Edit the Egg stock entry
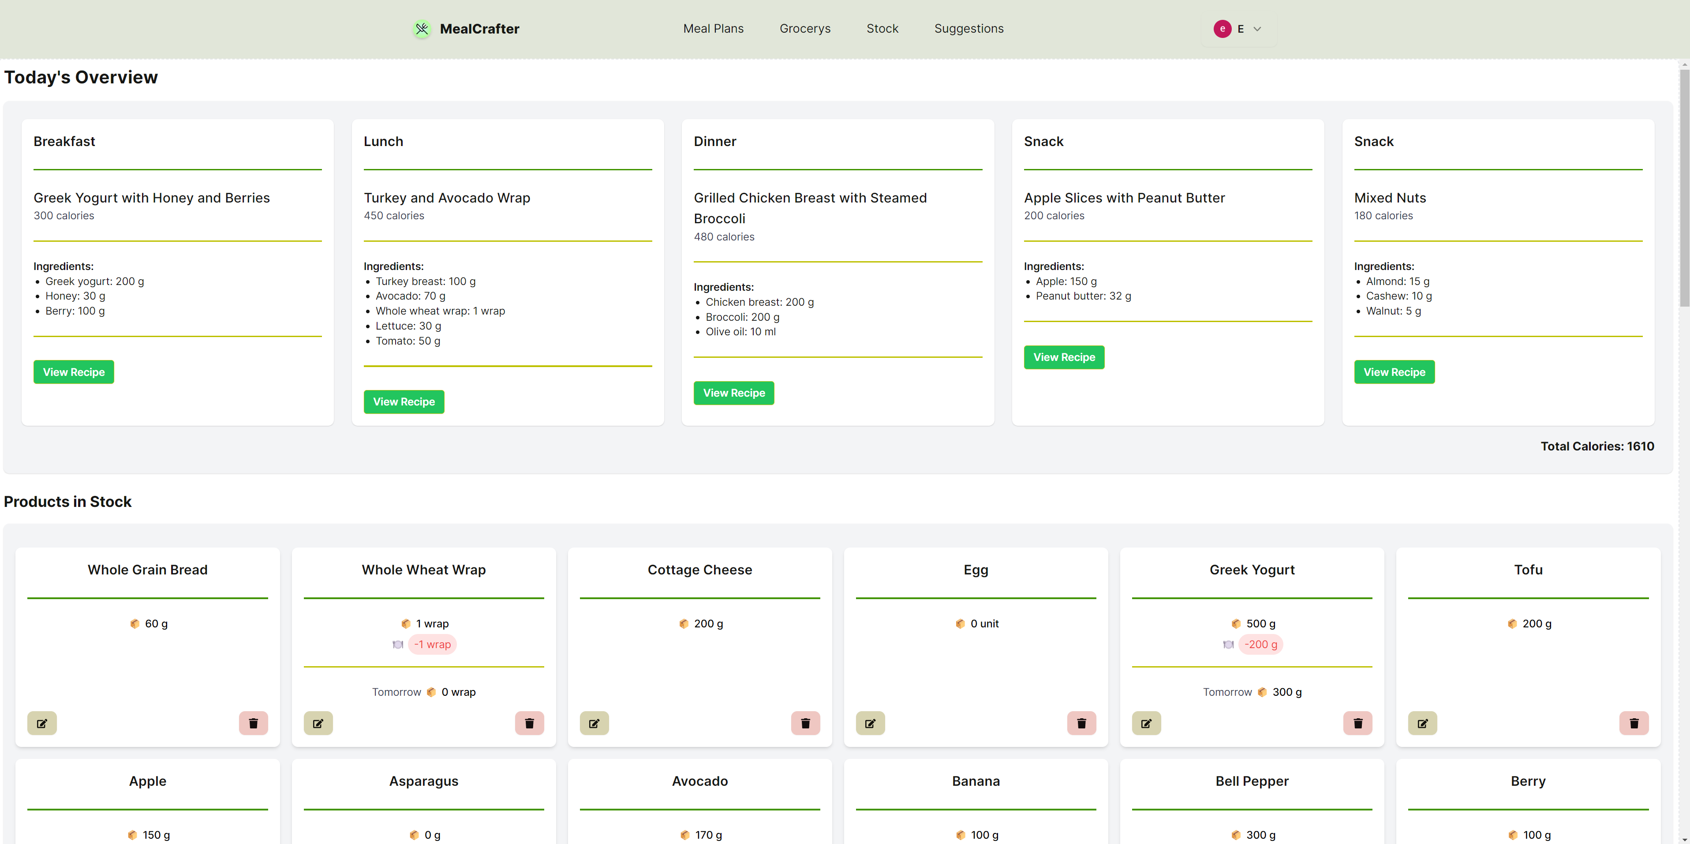 (x=870, y=723)
